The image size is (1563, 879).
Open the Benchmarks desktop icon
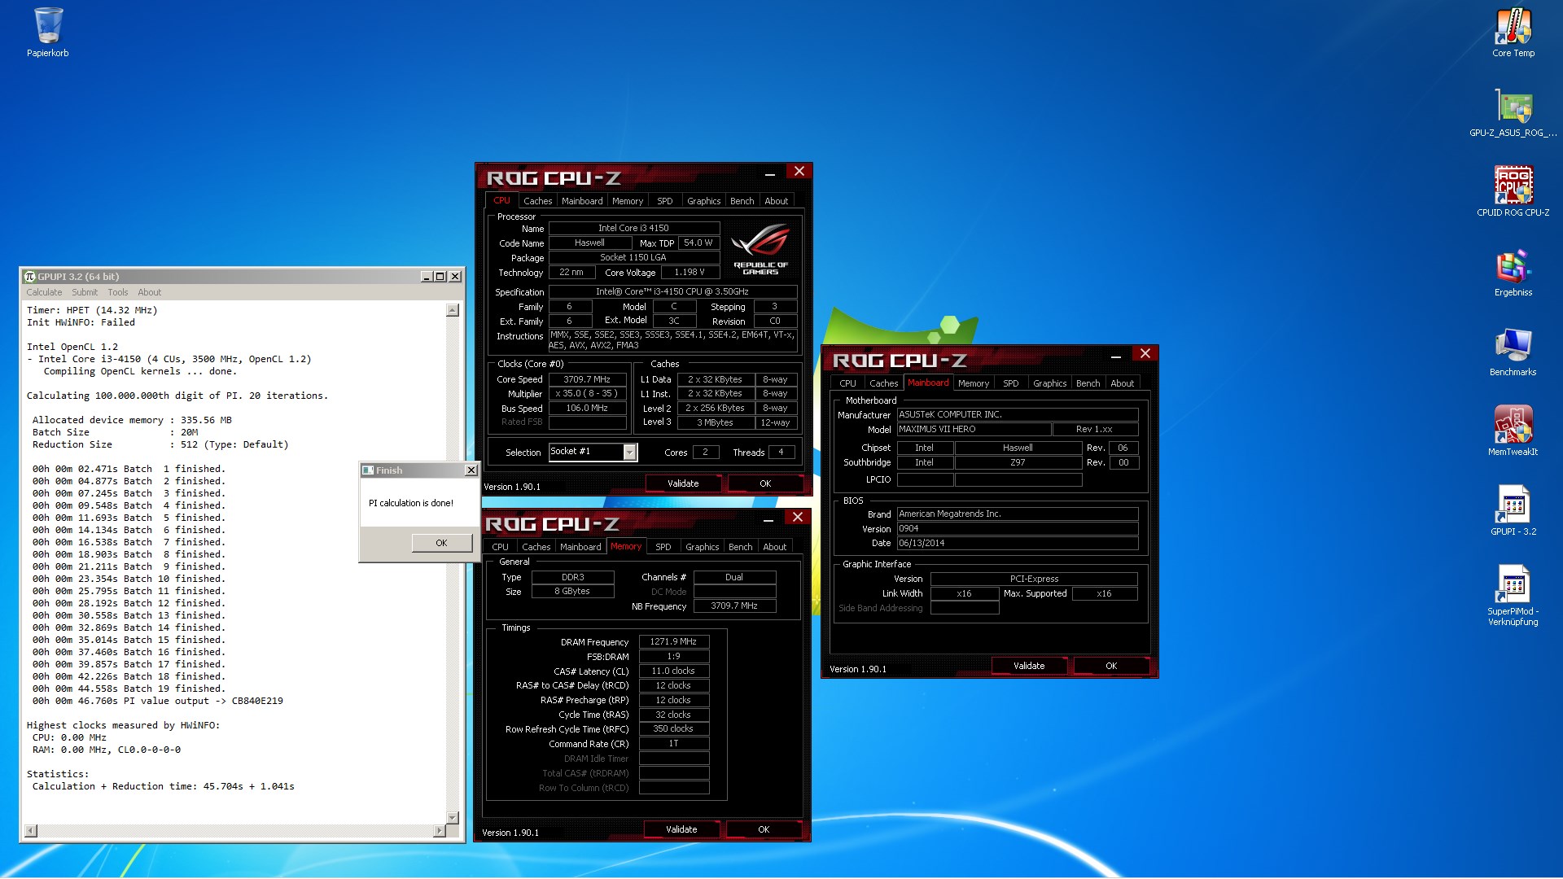pyautogui.click(x=1513, y=352)
